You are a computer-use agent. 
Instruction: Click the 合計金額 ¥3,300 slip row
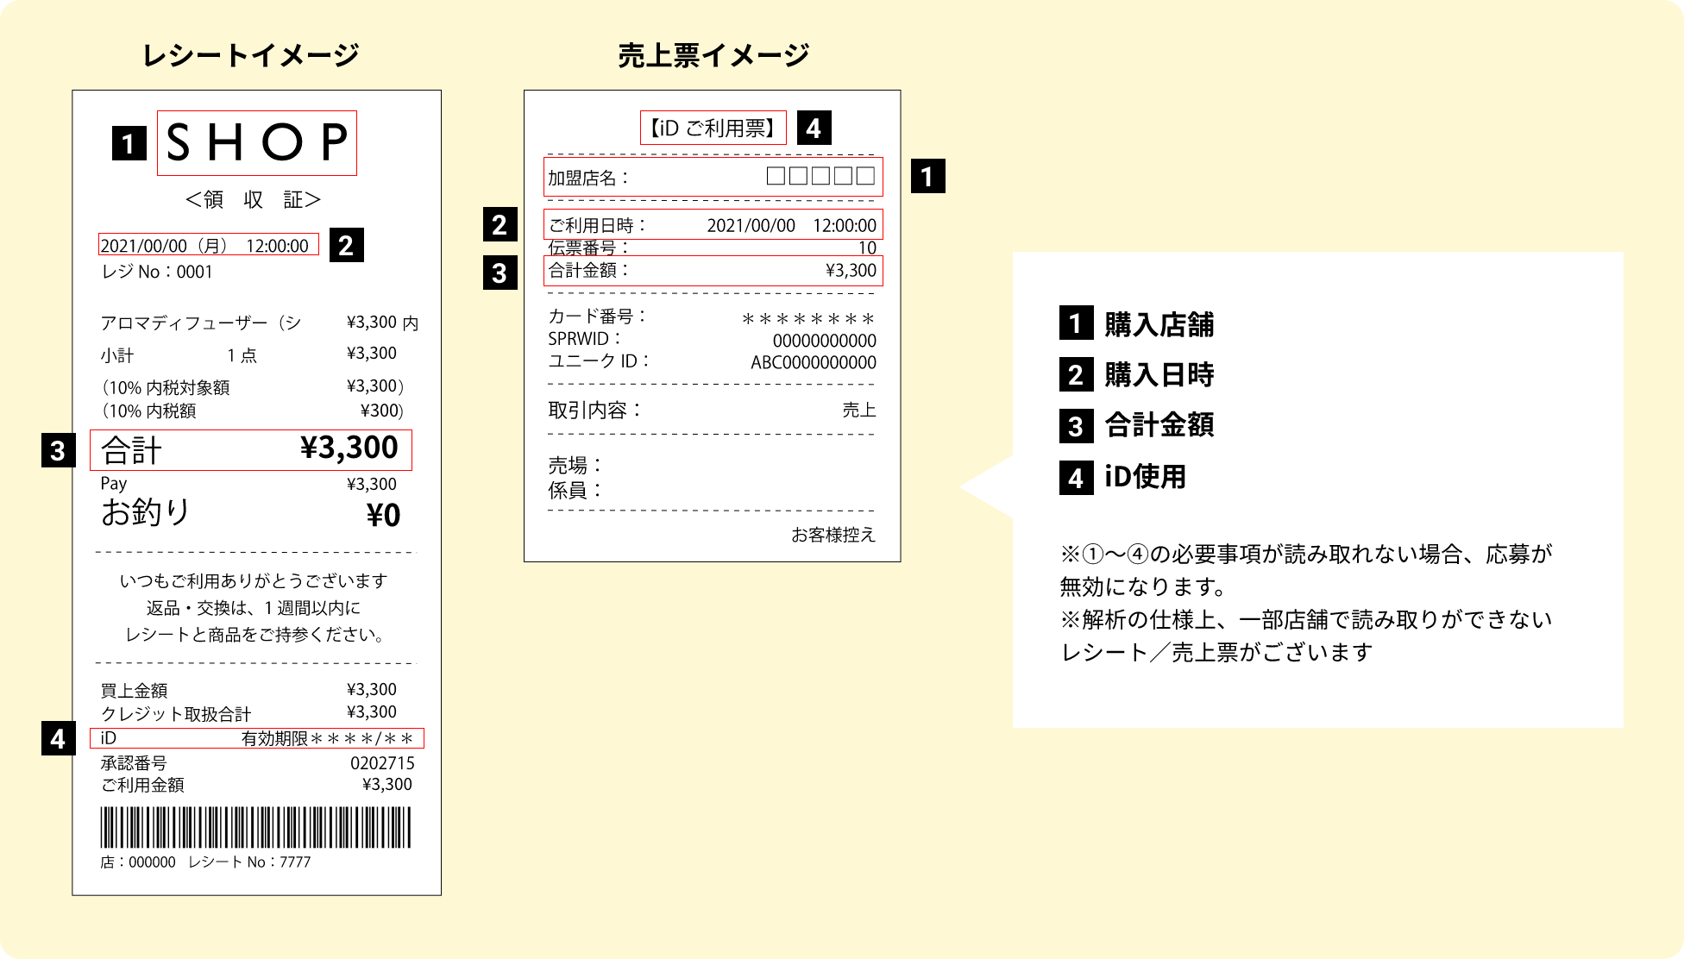[713, 271]
